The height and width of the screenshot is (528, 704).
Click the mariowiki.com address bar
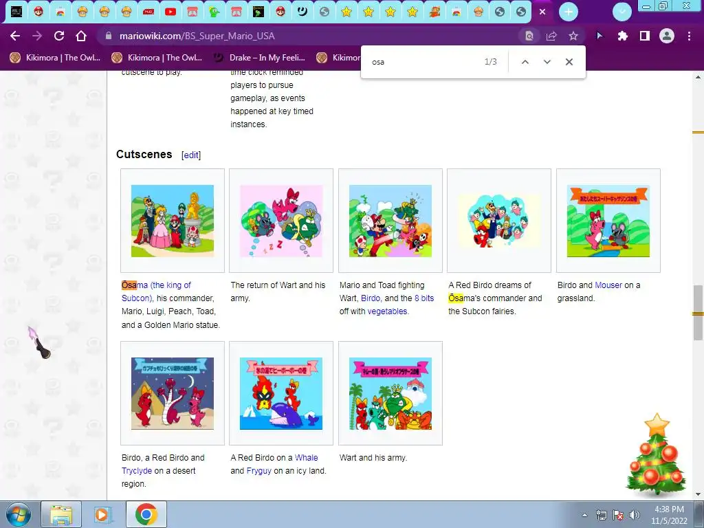click(310, 36)
